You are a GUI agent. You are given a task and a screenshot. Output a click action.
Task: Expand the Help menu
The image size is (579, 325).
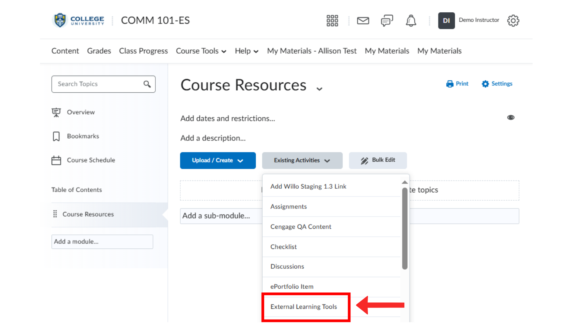click(x=247, y=51)
